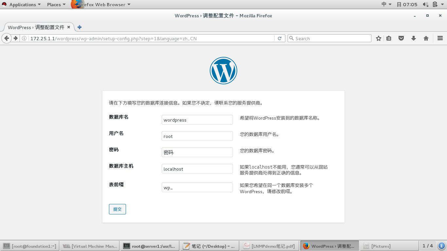Open the clock showing 07:05

tap(407, 4)
